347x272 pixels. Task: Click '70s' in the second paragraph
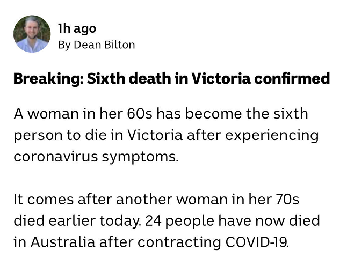coord(287,199)
